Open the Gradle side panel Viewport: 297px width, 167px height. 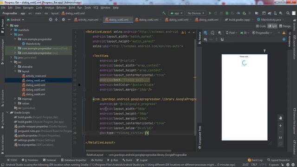pyautogui.click(x=295, y=25)
